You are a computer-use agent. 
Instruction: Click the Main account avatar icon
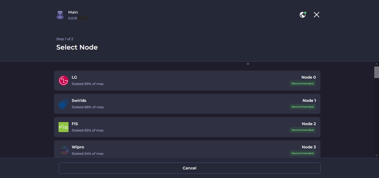[60, 15]
